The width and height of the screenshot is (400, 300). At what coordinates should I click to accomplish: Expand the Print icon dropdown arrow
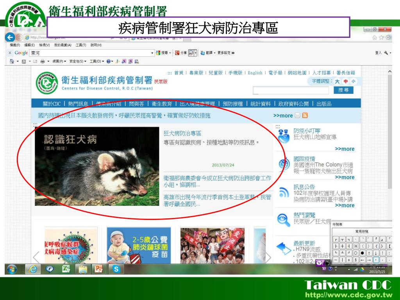click(48, 61)
